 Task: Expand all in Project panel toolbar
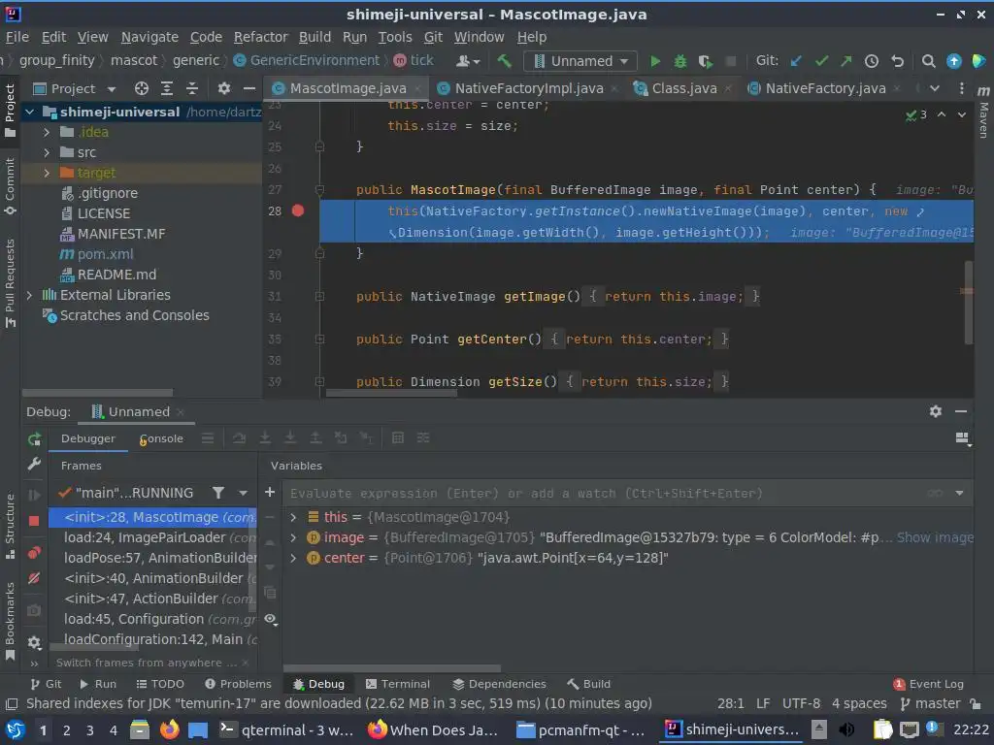pos(167,88)
